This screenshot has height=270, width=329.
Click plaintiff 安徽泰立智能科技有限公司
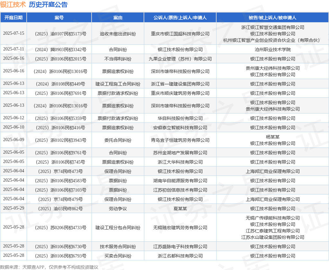pyautogui.click(x=180, y=128)
